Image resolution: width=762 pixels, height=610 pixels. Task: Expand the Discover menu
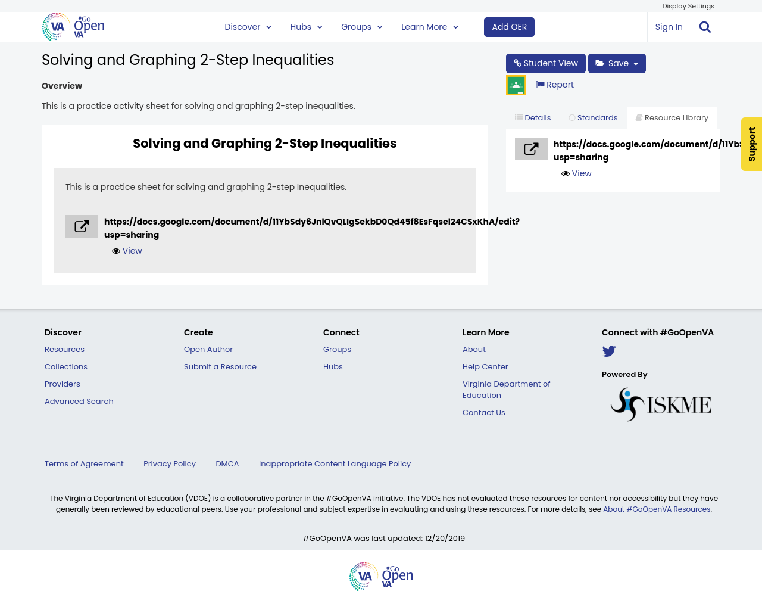[248, 27]
